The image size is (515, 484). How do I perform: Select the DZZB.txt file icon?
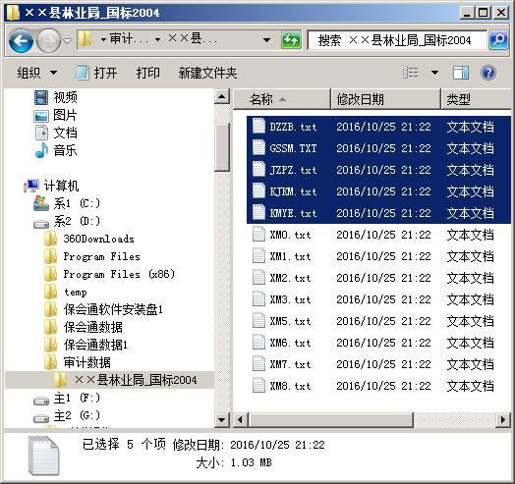258,126
